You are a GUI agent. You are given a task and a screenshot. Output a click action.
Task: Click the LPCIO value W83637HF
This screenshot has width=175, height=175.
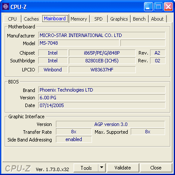[102, 70]
